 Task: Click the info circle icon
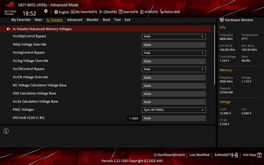coord(6,131)
